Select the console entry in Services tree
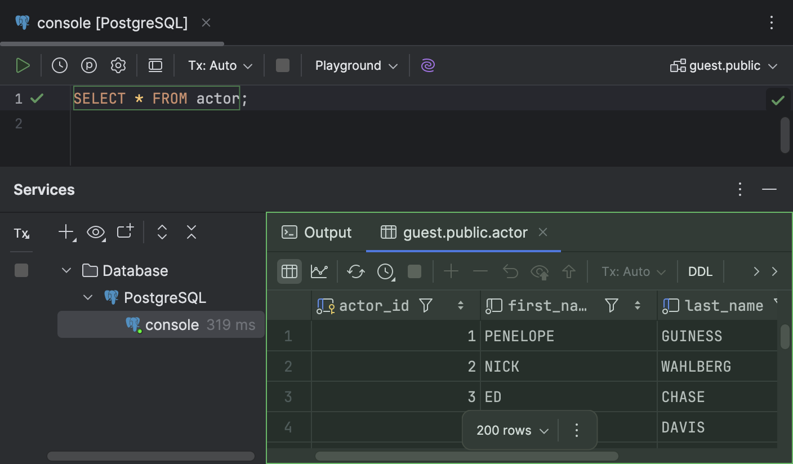The height and width of the screenshot is (464, 793). click(x=172, y=324)
